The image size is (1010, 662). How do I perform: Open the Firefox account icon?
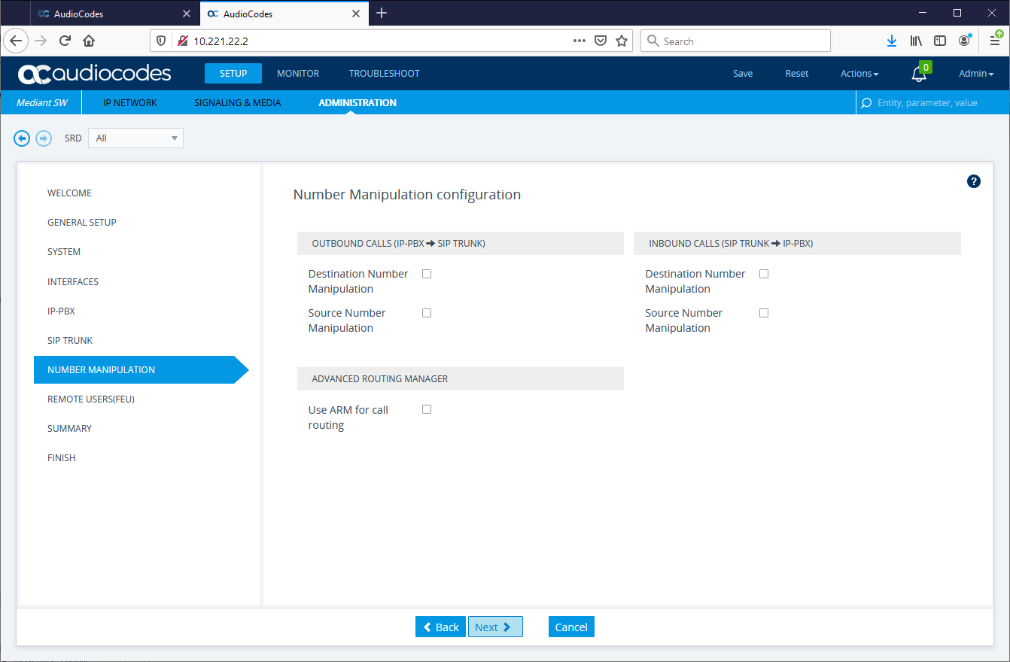[964, 41]
